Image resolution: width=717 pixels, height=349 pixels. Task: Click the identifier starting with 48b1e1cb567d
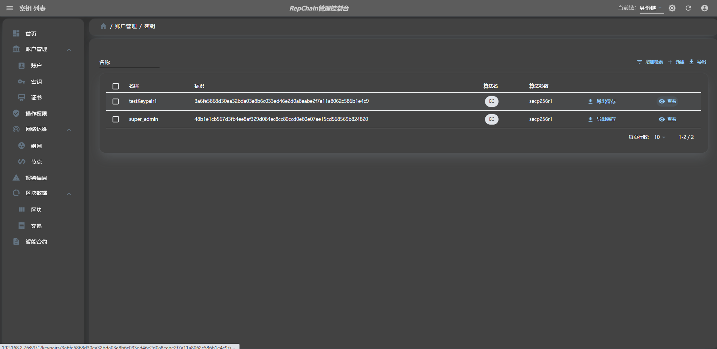click(x=281, y=119)
